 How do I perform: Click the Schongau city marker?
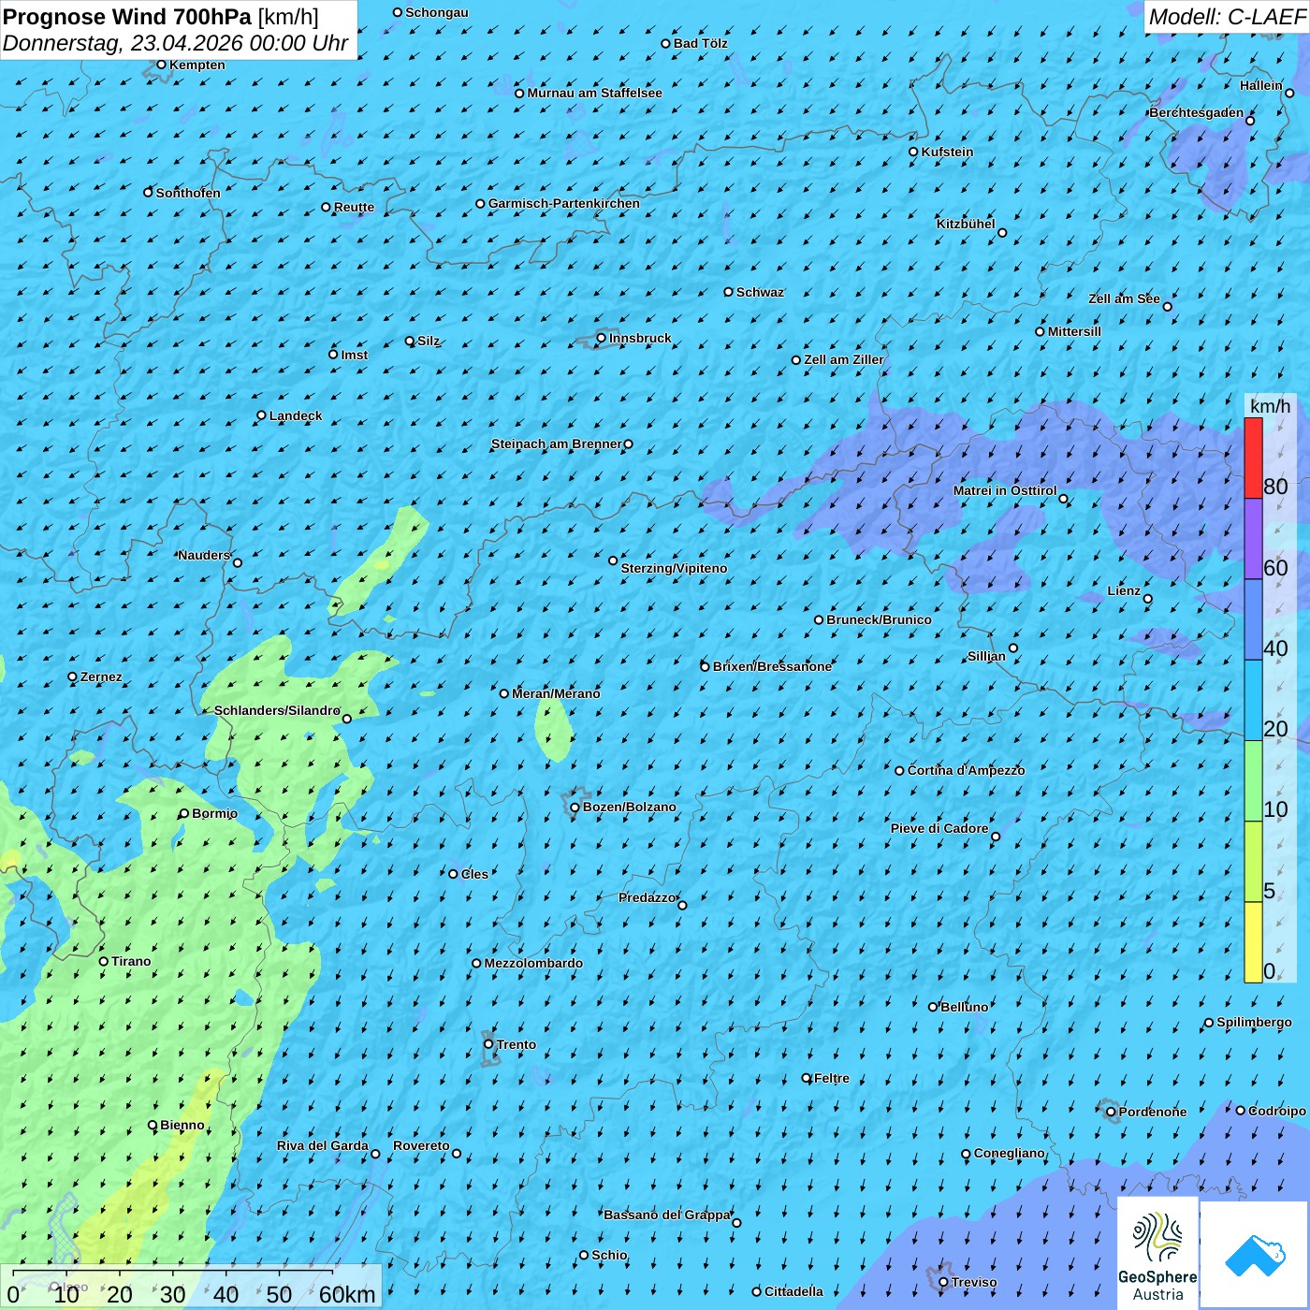click(398, 12)
